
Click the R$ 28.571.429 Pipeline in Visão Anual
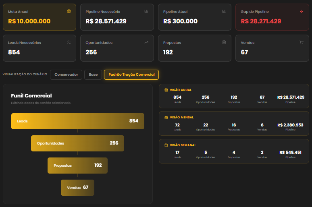tap(291, 97)
